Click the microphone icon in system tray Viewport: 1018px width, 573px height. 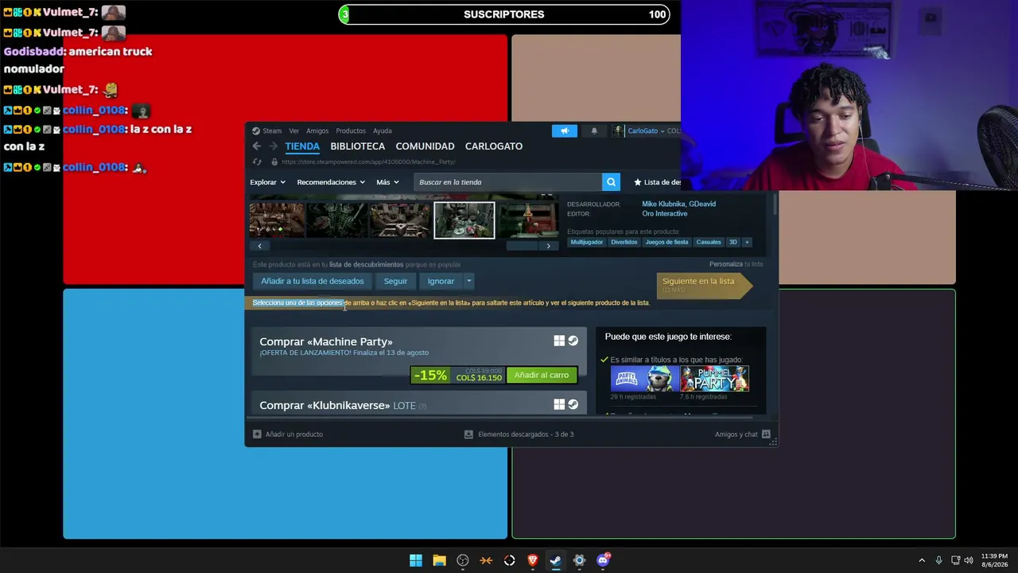pos(939,560)
